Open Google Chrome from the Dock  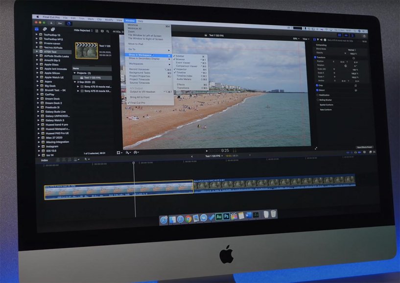click(x=188, y=219)
